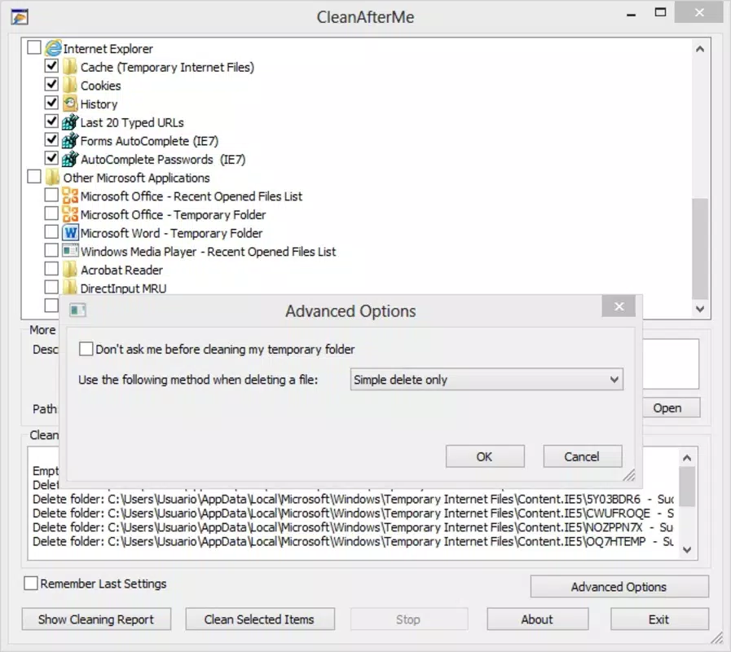This screenshot has width=731, height=652.
Task: Click the Last 20 Typed URLs registry icon
Action: click(70, 122)
